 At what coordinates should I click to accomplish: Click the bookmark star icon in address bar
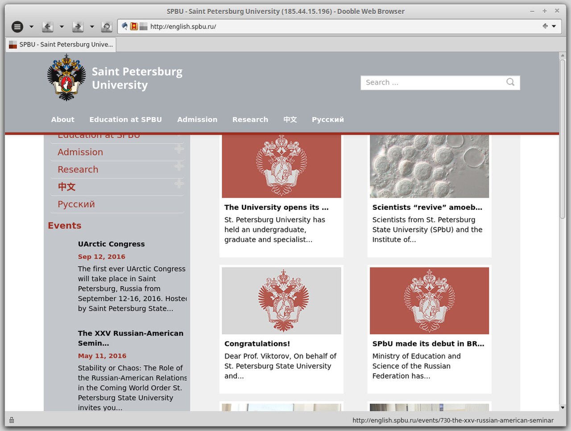point(134,26)
